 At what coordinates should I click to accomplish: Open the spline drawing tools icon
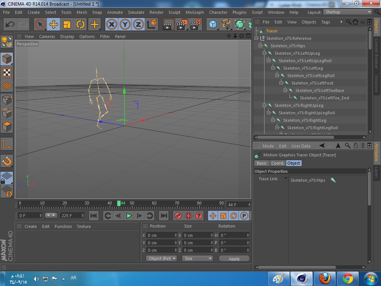(x=226, y=24)
